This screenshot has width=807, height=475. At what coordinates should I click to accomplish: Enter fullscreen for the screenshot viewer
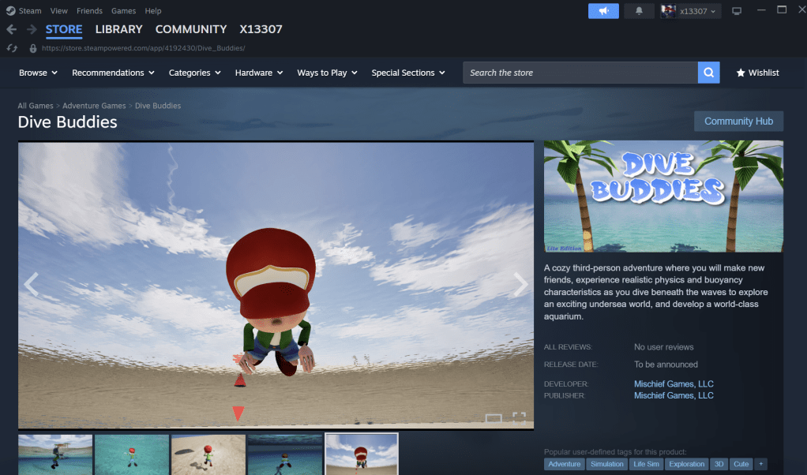[x=519, y=418]
